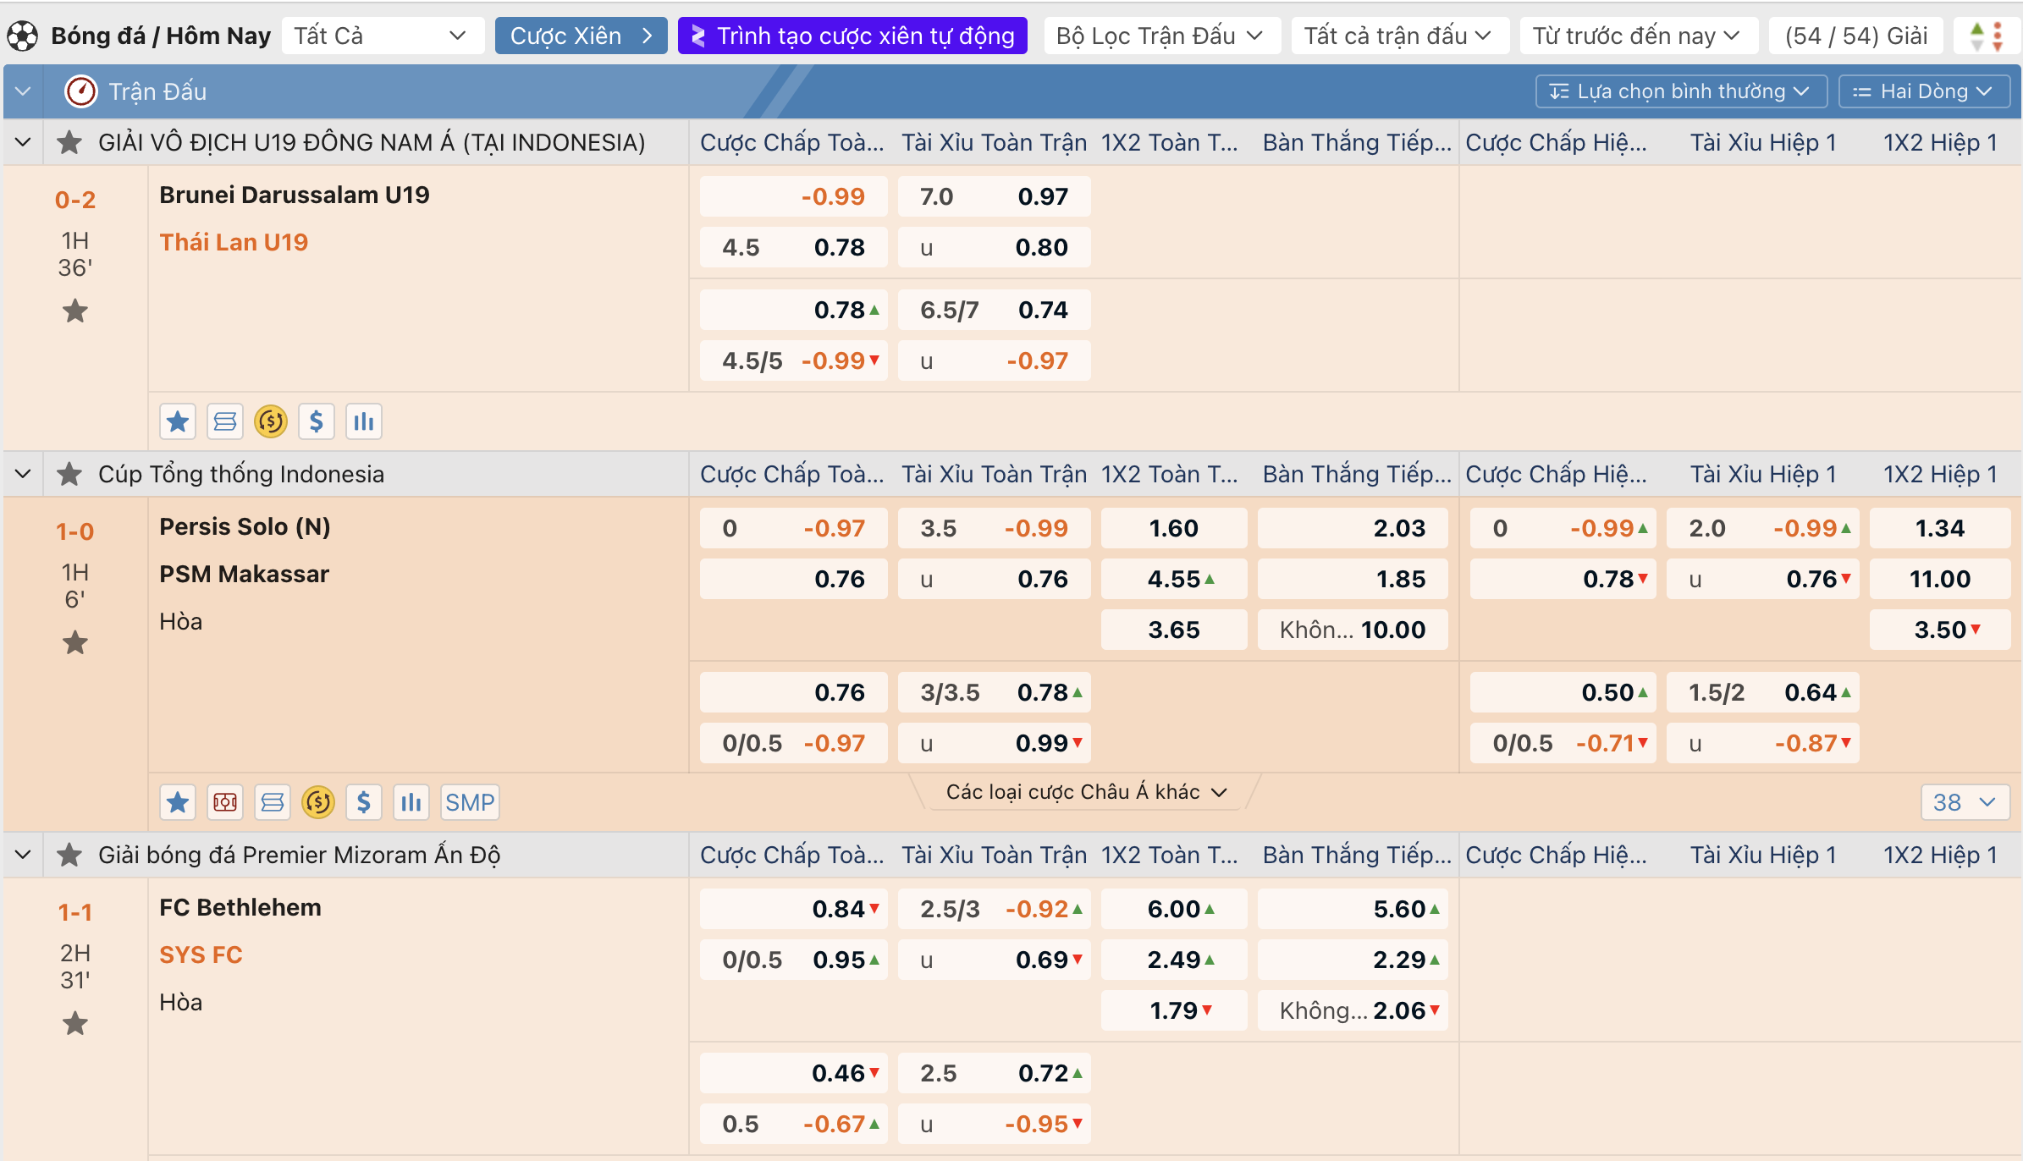Collapse Cúp Tổng thống Indonesia chevron
The height and width of the screenshot is (1161, 2023).
tap(23, 474)
